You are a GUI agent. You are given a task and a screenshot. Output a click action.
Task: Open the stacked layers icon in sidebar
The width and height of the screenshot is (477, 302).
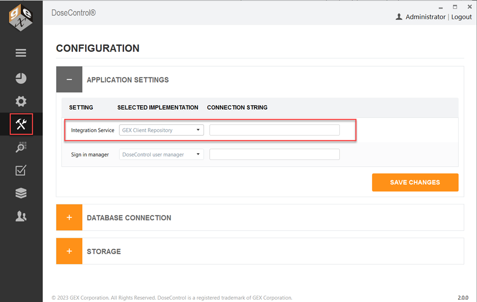point(21,193)
